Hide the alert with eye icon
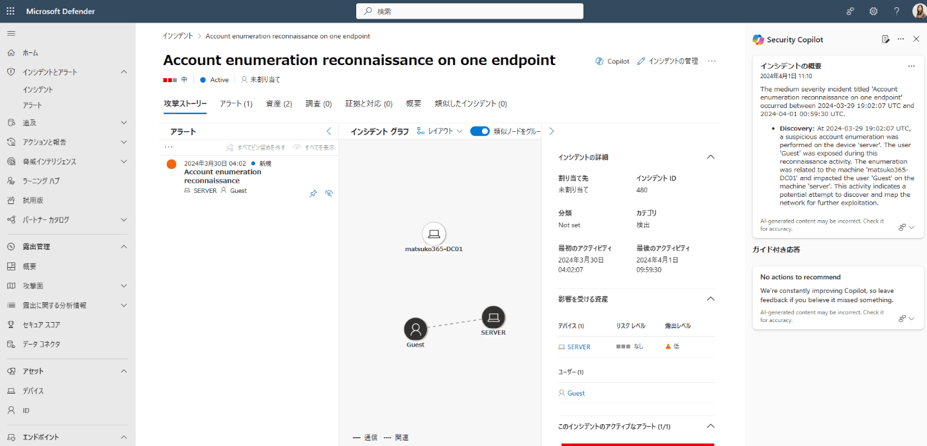Viewport: 927px width, 446px height. (329, 194)
